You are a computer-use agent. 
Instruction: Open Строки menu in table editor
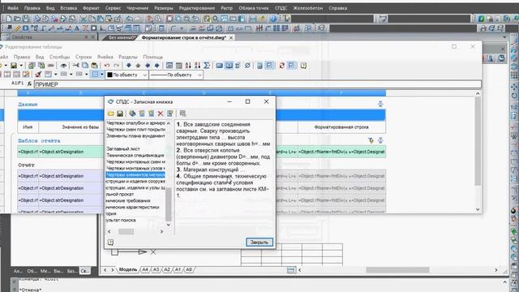click(x=84, y=57)
